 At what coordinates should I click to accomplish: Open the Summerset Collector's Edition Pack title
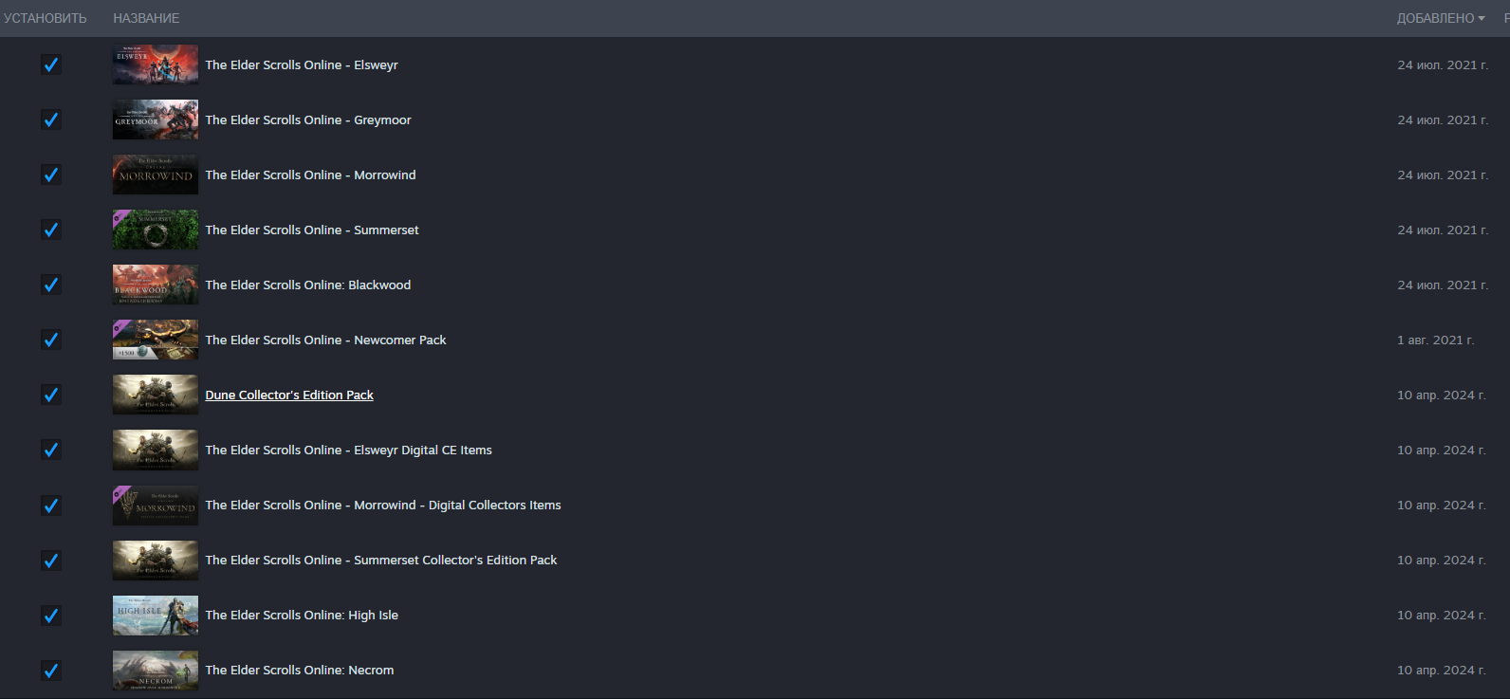coord(381,560)
